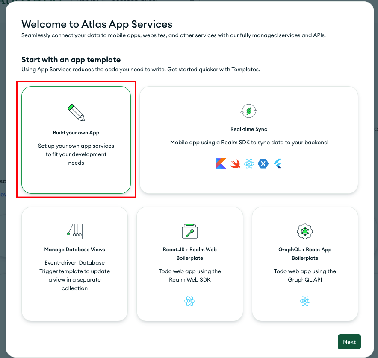Click 'Set up your own app services' description
This screenshot has width=378, height=358.
76,154
